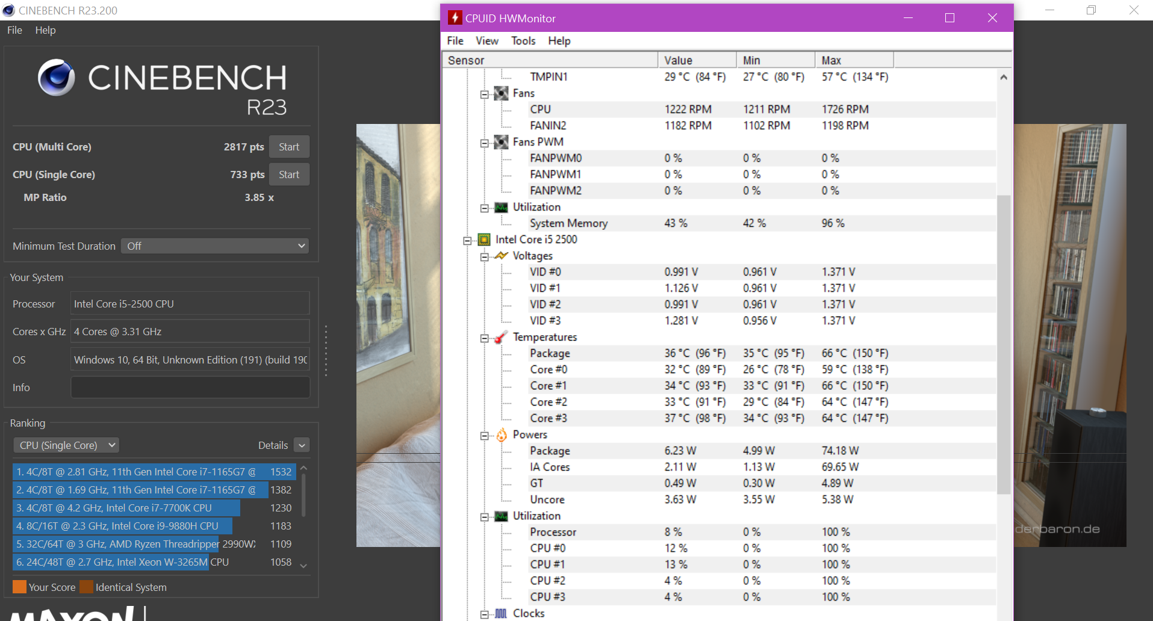Open the HWMonitor File menu
Image resolution: width=1153 pixels, height=621 pixels.
click(x=455, y=41)
